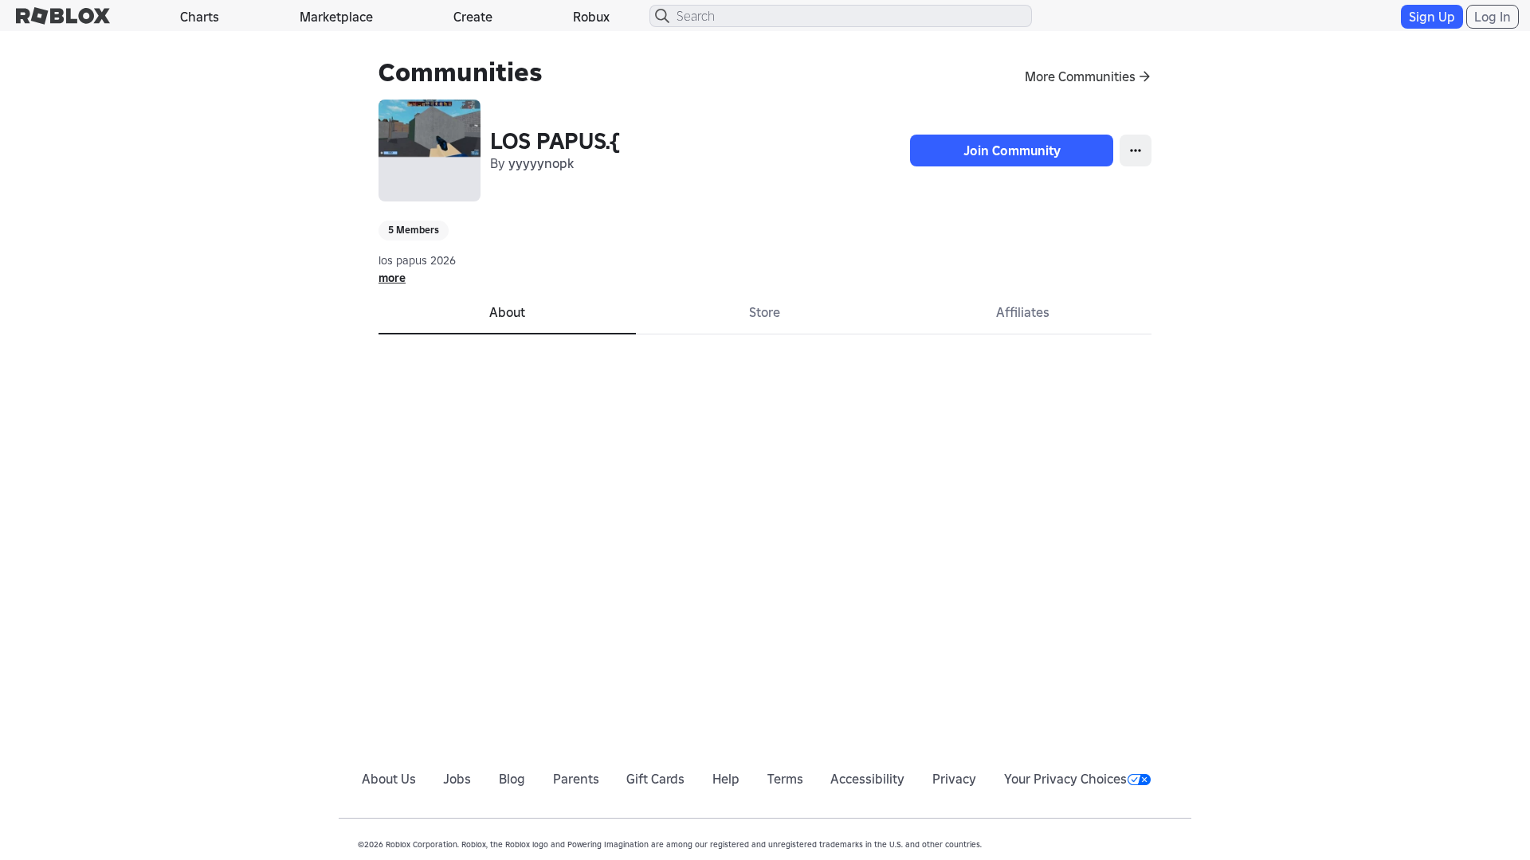The image size is (1530, 860).
Task: Click the 5 Members badge
Action: coord(414,230)
